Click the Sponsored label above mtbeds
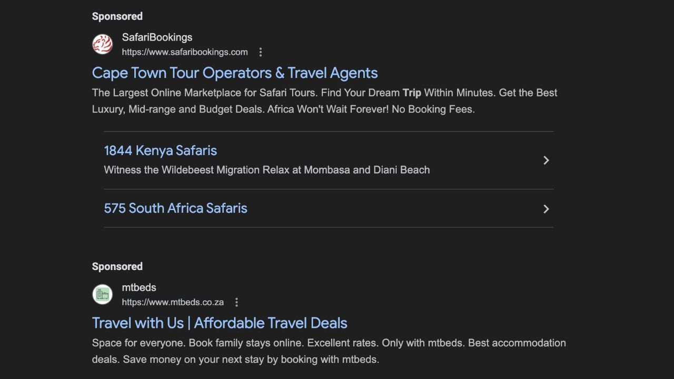 coord(117,266)
